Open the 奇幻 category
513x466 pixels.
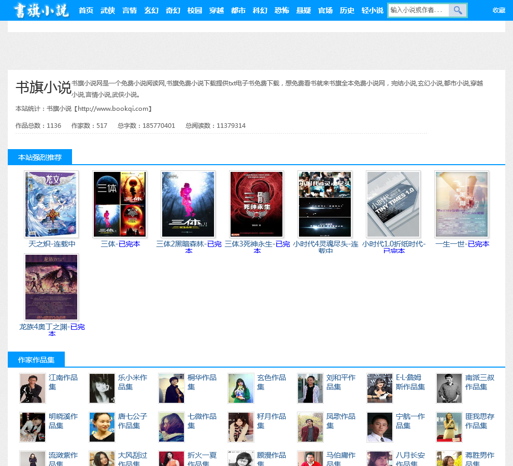pos(173,10)
